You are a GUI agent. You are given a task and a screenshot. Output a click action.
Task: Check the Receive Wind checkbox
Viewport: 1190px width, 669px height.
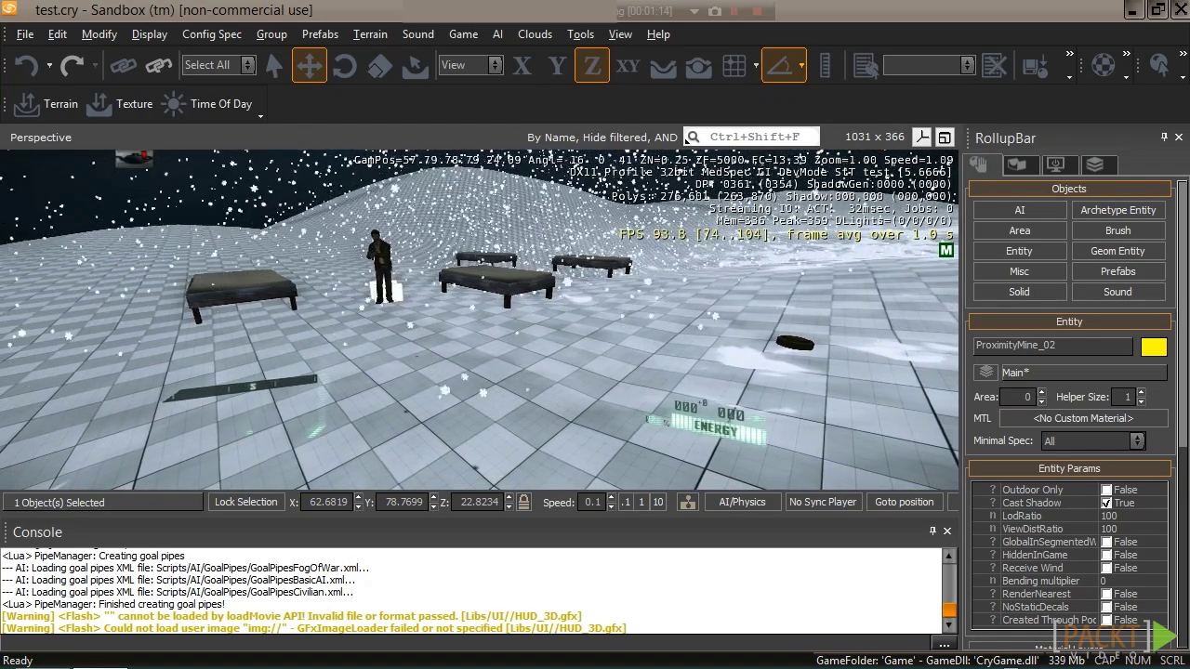[1106, 568]
